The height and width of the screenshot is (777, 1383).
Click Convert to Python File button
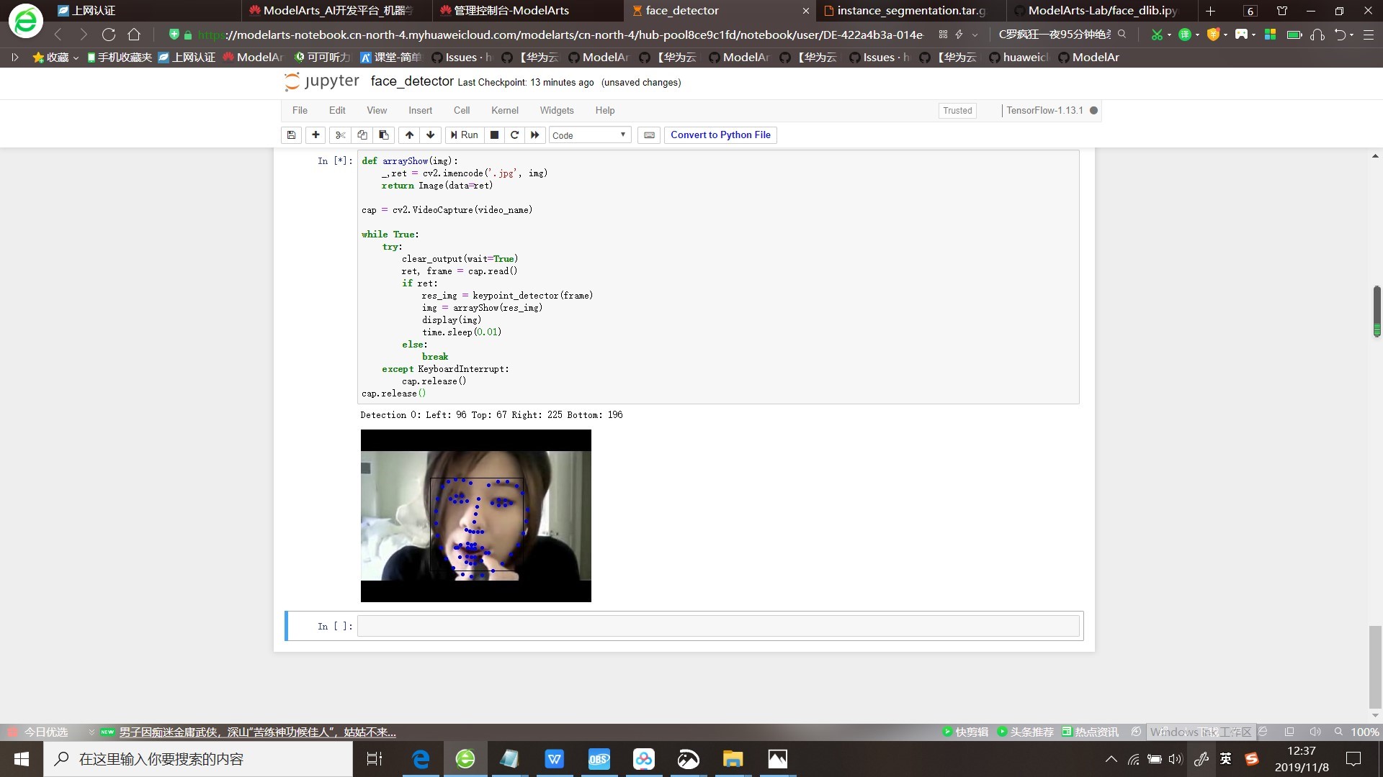click(x=720, y=135)
